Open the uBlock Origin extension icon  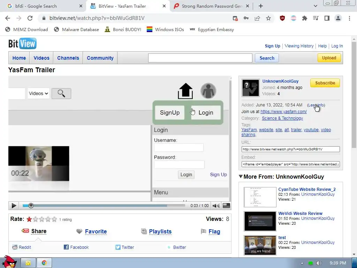tap(282, 18)
